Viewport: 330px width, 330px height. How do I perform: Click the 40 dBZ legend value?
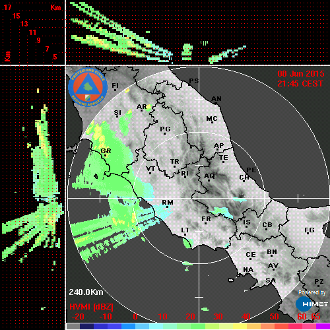click(x=246, y=317)
